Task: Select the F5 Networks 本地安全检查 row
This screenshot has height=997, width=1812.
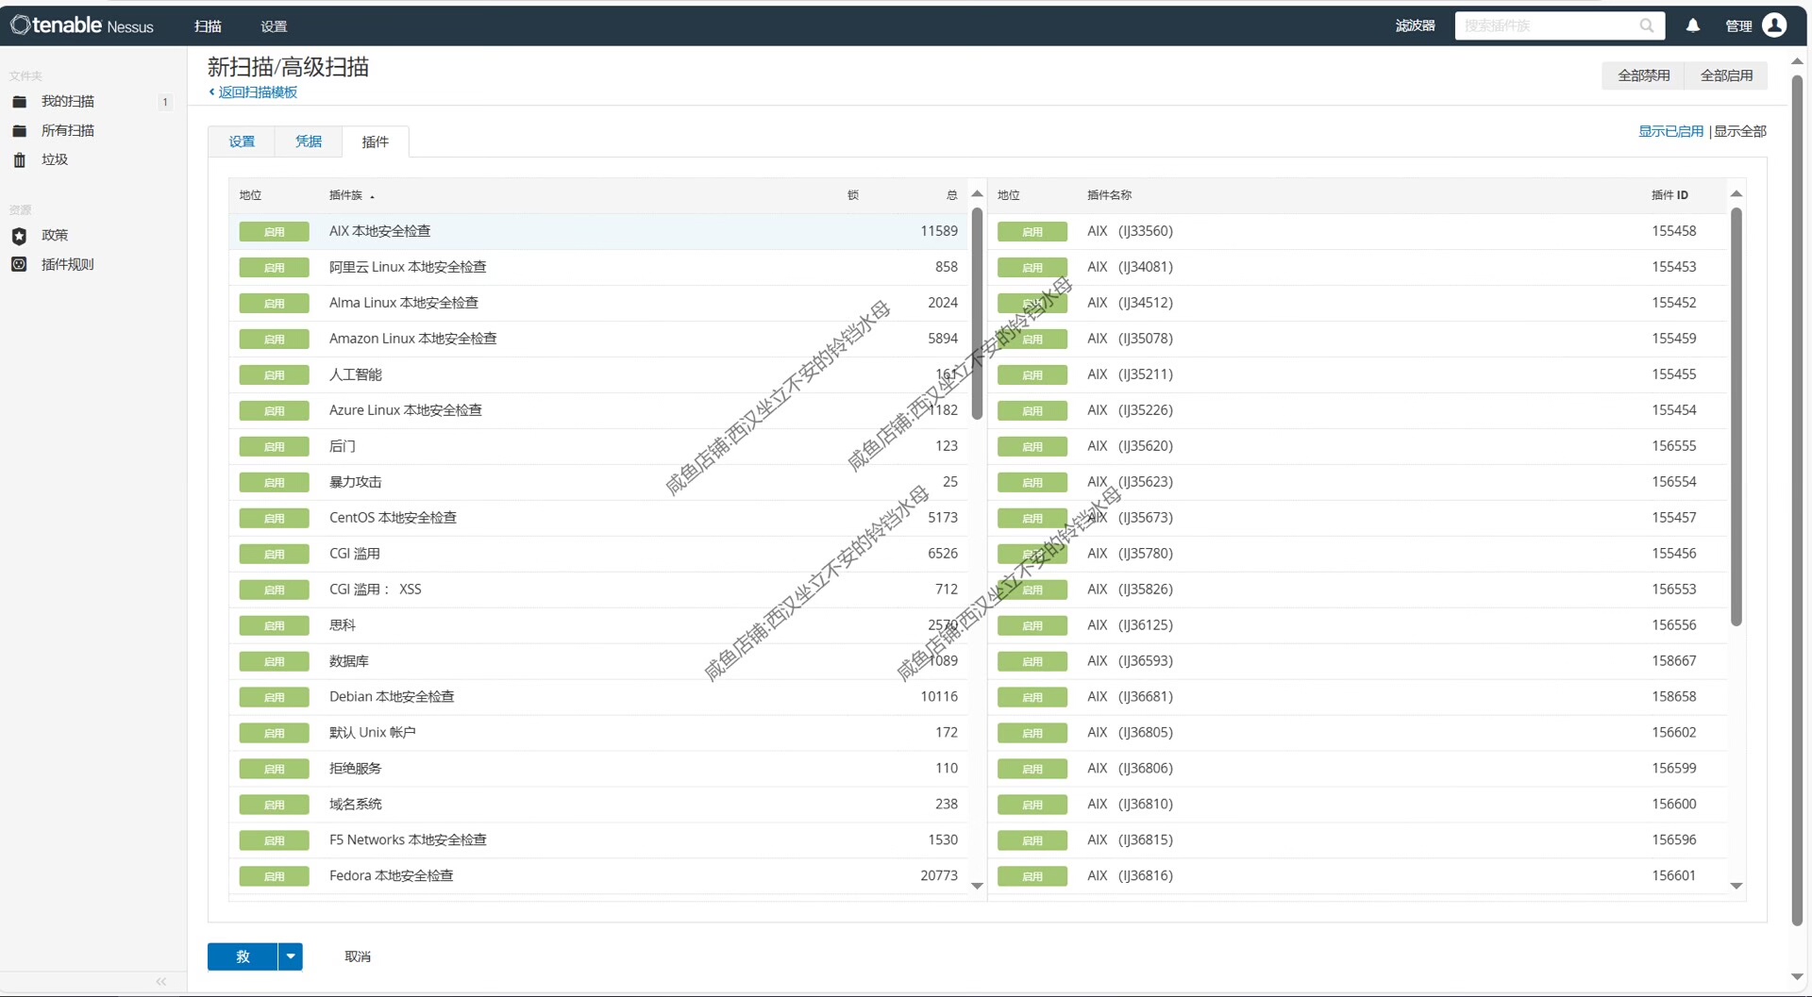Action: [598, 840]
